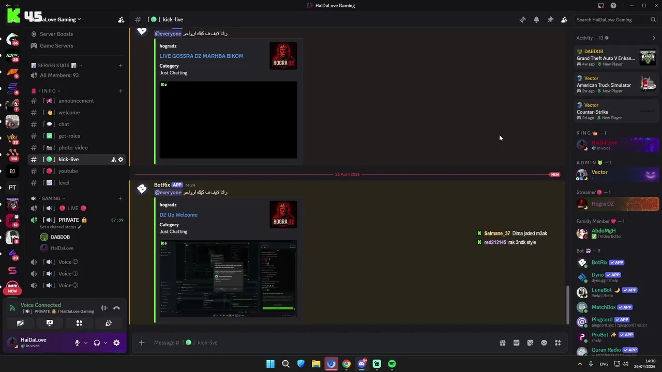Send a gift icon in message bar
This screenshot has width=662, height=372.
point(502,343)
